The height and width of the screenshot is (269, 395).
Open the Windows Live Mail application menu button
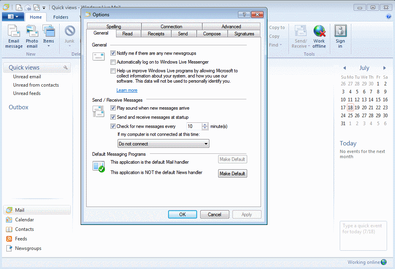point(13,17)
